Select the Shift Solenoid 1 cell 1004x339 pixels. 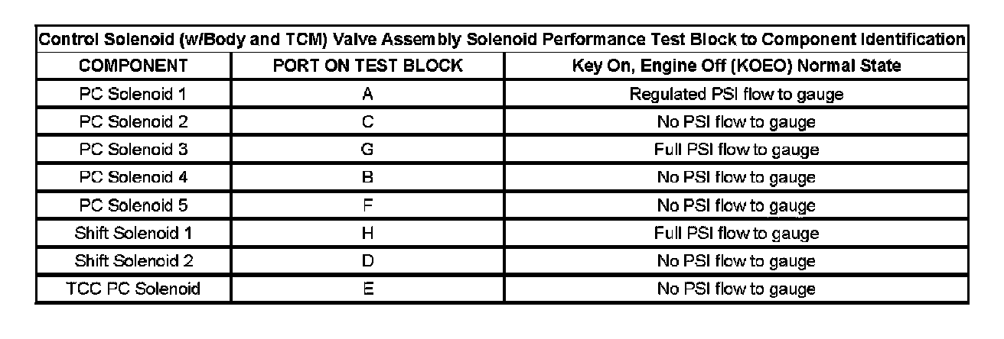pos(133,233)
